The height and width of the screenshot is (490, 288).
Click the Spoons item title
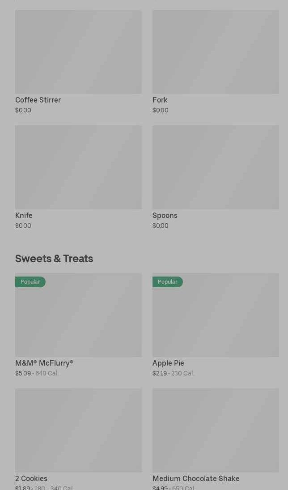tap(165, 215)
